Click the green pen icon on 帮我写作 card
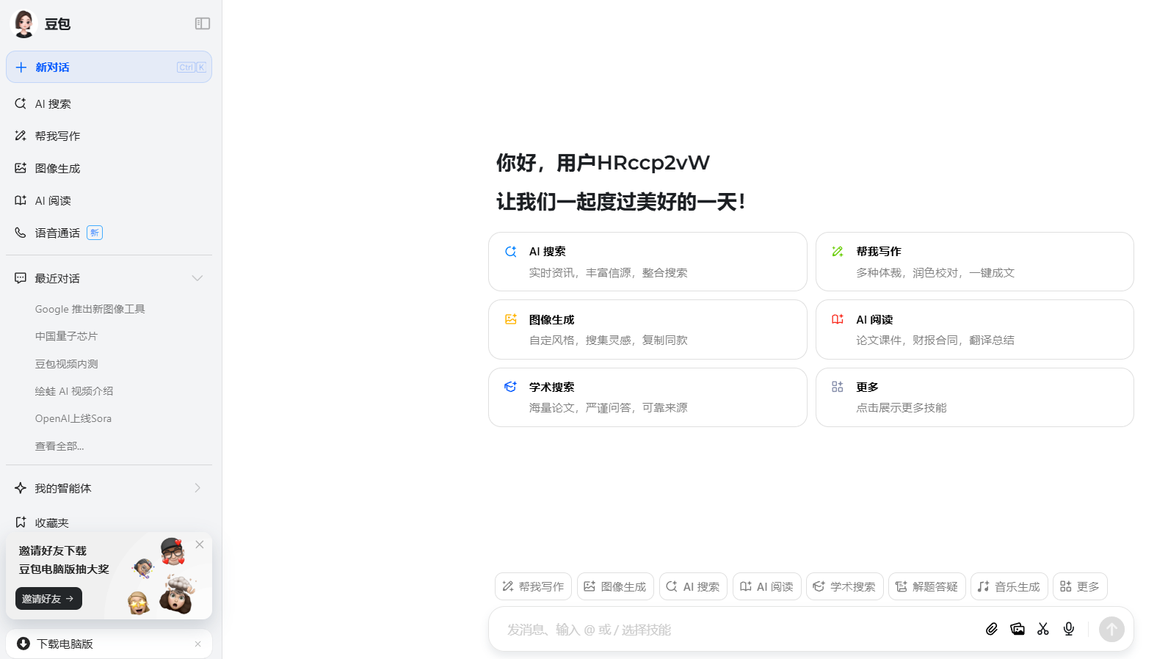The width and height of the screenshot is (1168, 659). click(x=837, y=252)
